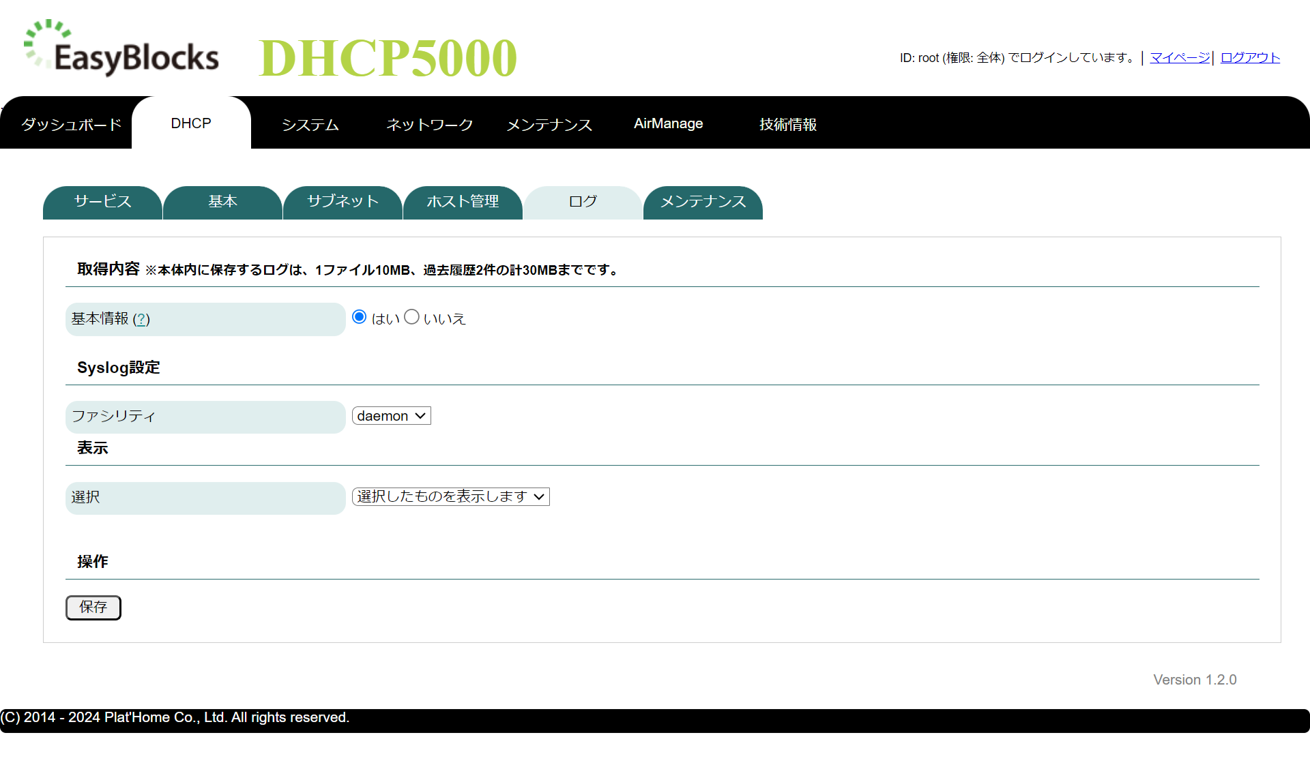Select the はい radio button

point(360,317)
